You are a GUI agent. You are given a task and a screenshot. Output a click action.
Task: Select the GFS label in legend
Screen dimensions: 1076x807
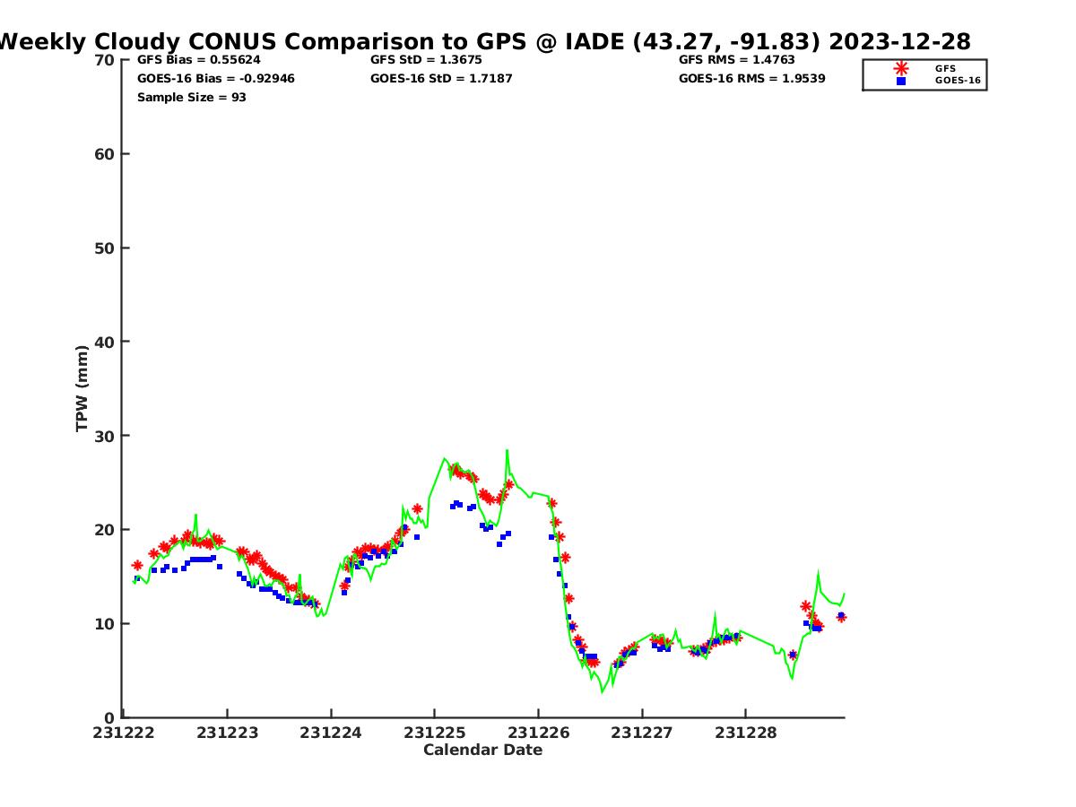945,68
